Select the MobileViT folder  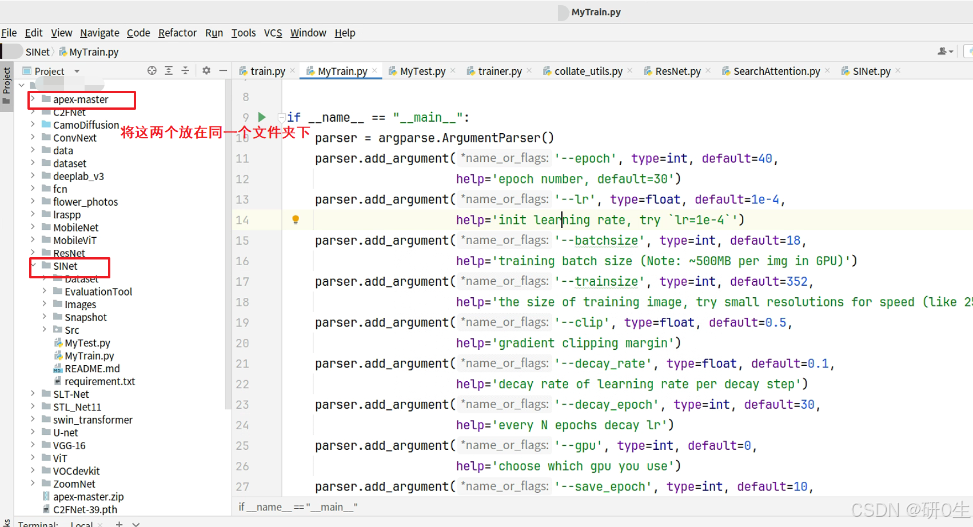tap(74, 240)
